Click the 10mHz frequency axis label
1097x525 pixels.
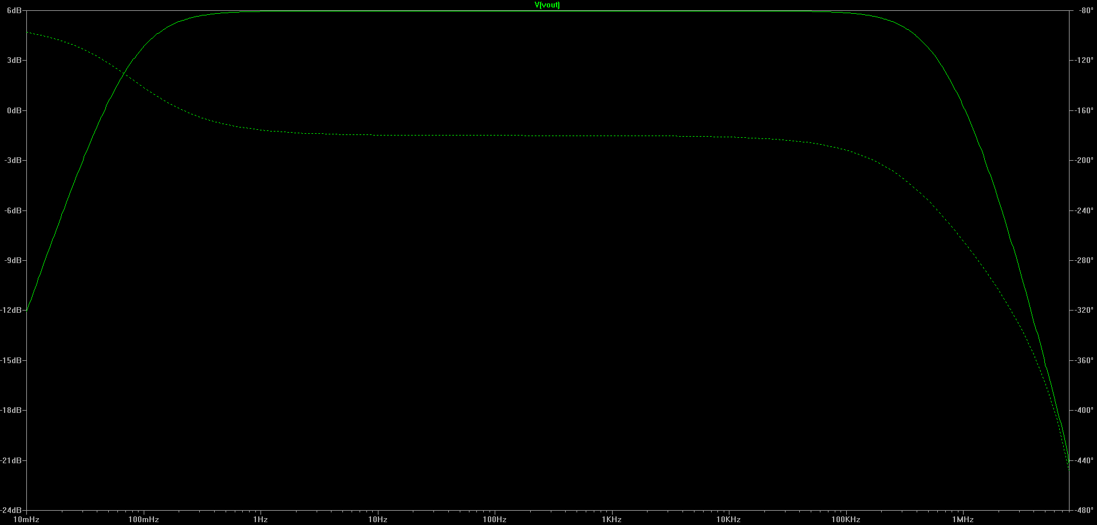click(26, 519)
